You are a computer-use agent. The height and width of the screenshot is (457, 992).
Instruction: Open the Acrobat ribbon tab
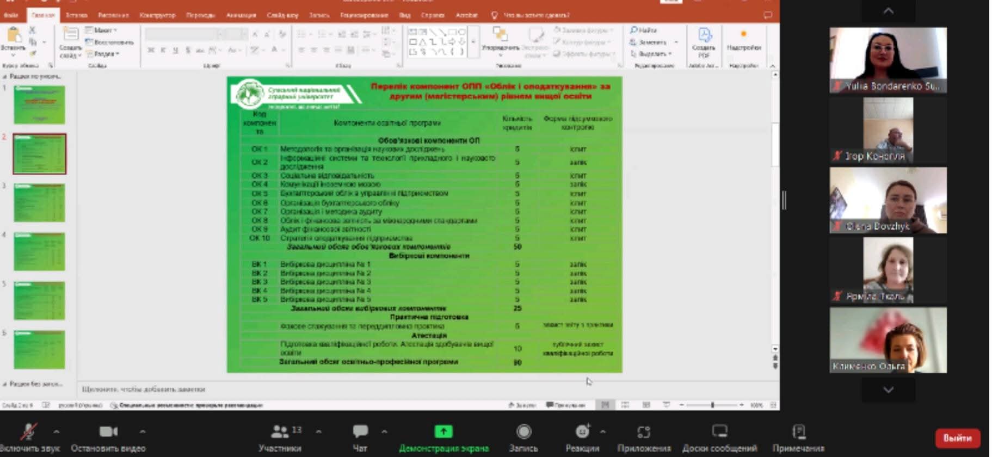466,15
